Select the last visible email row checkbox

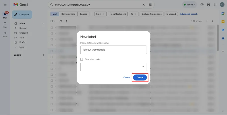tap(52, 110)
